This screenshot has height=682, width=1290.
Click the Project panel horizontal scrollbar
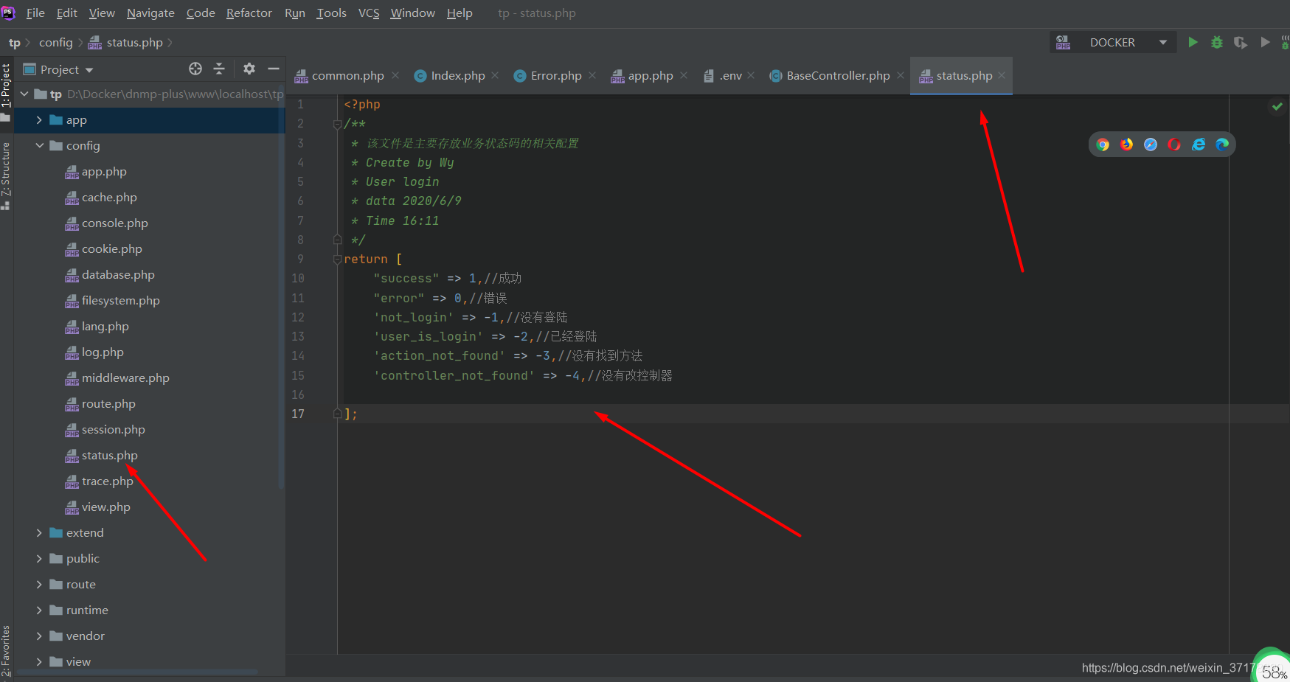click(137, 672)
